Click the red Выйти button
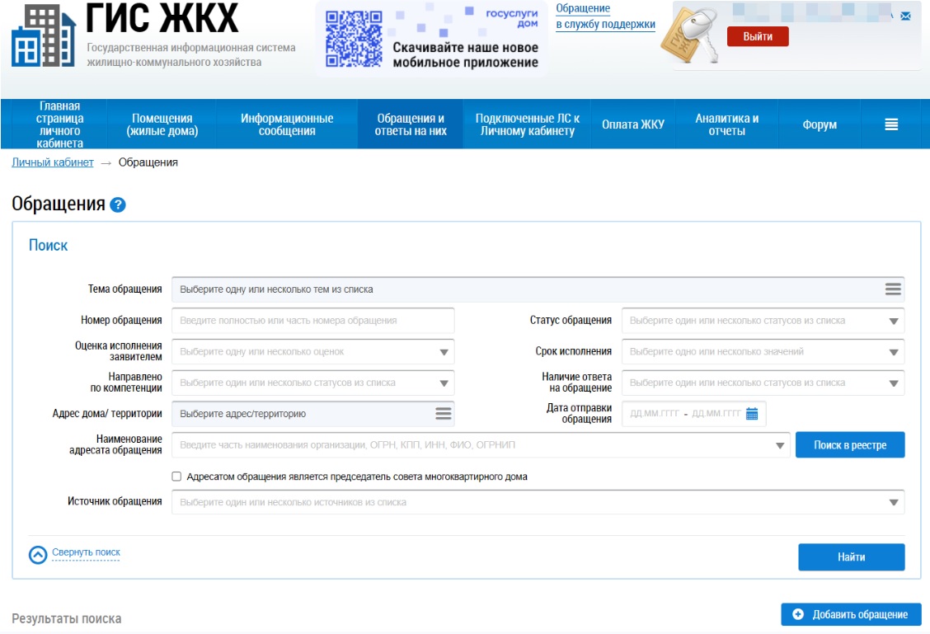The height and width of the screenshot is (634, 930). coord(758,36)
